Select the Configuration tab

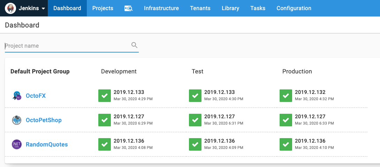click(x=294, y=8)
